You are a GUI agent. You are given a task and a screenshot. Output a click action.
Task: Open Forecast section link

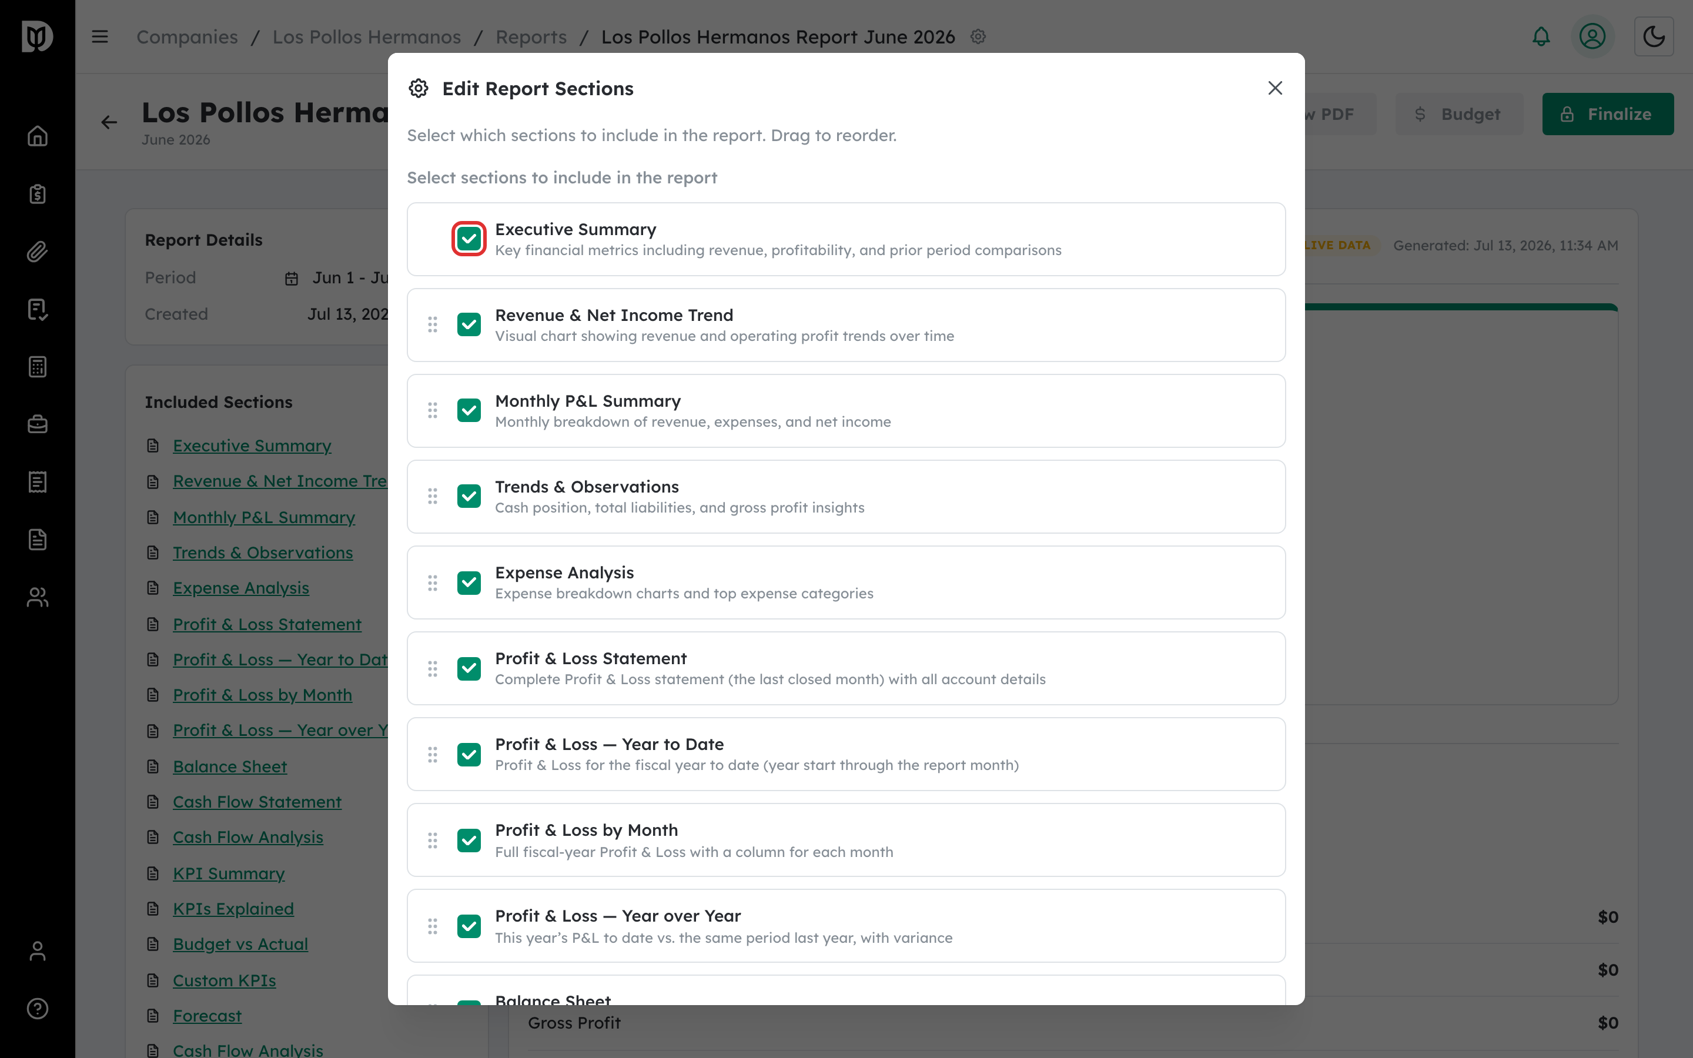coord(207,1016)
